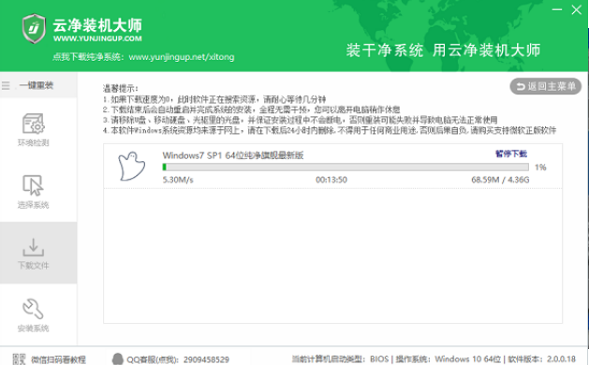This screenshot has width=589, height=365.
Task: Click the 温馨提示 heading text
Action: 121,89
